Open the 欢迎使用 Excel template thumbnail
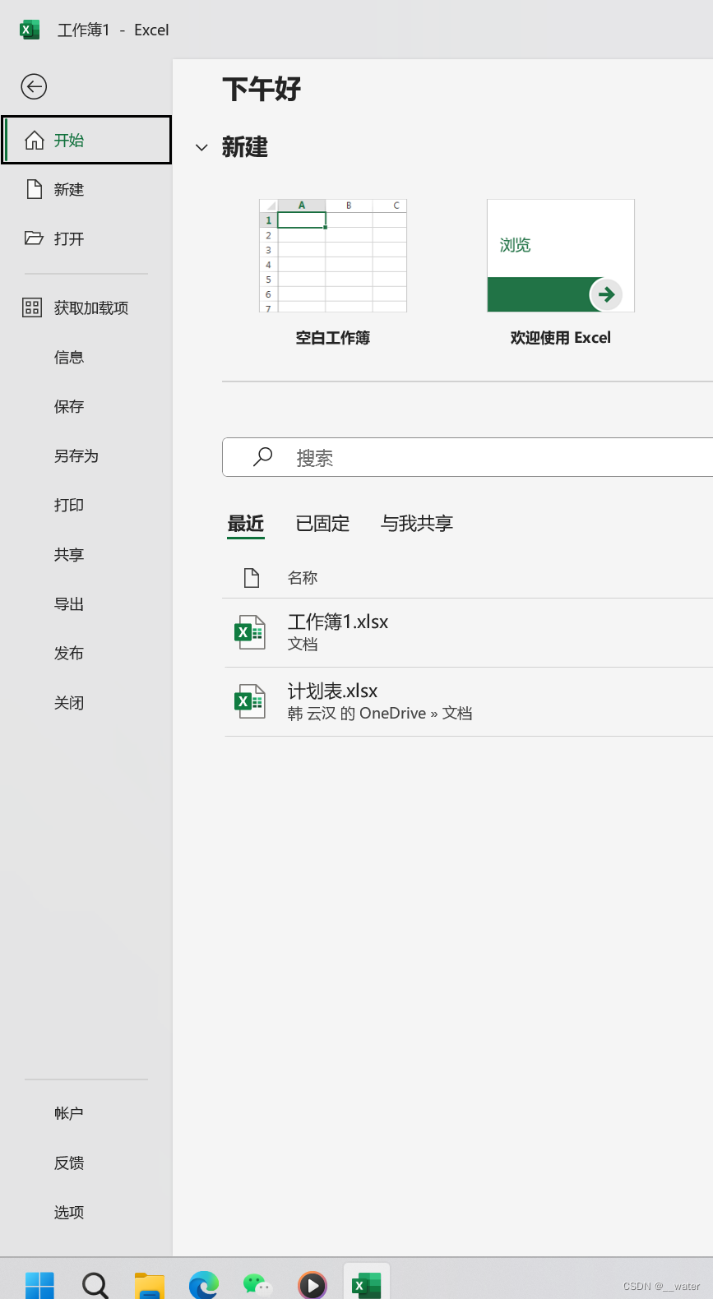713x1299 pixels. (x=561, y=256)
